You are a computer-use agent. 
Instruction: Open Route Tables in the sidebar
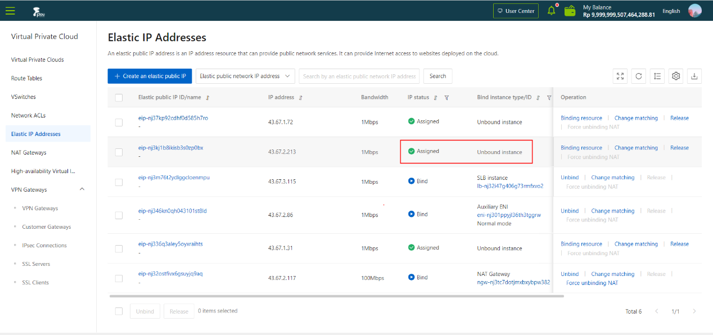click(x=26, y=78)
